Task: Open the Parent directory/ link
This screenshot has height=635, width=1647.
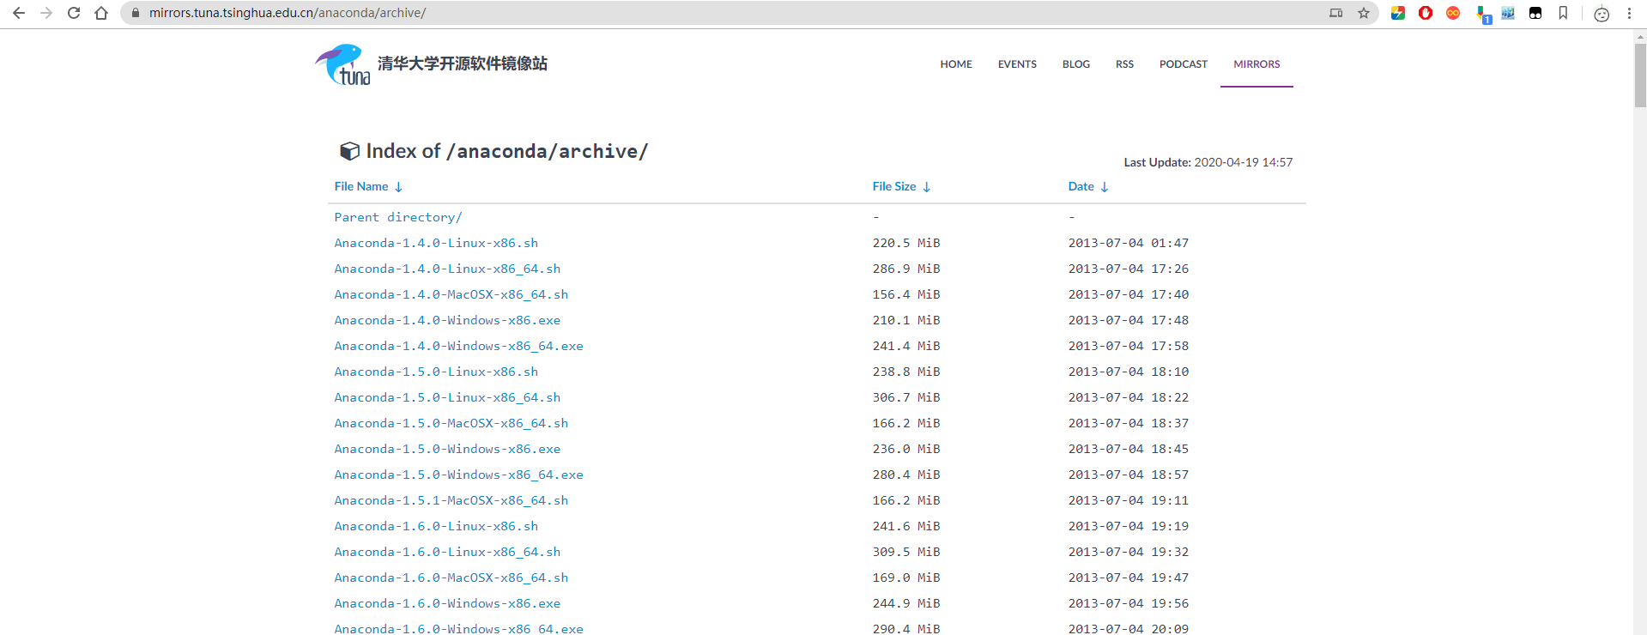Action: coord(398,217)
